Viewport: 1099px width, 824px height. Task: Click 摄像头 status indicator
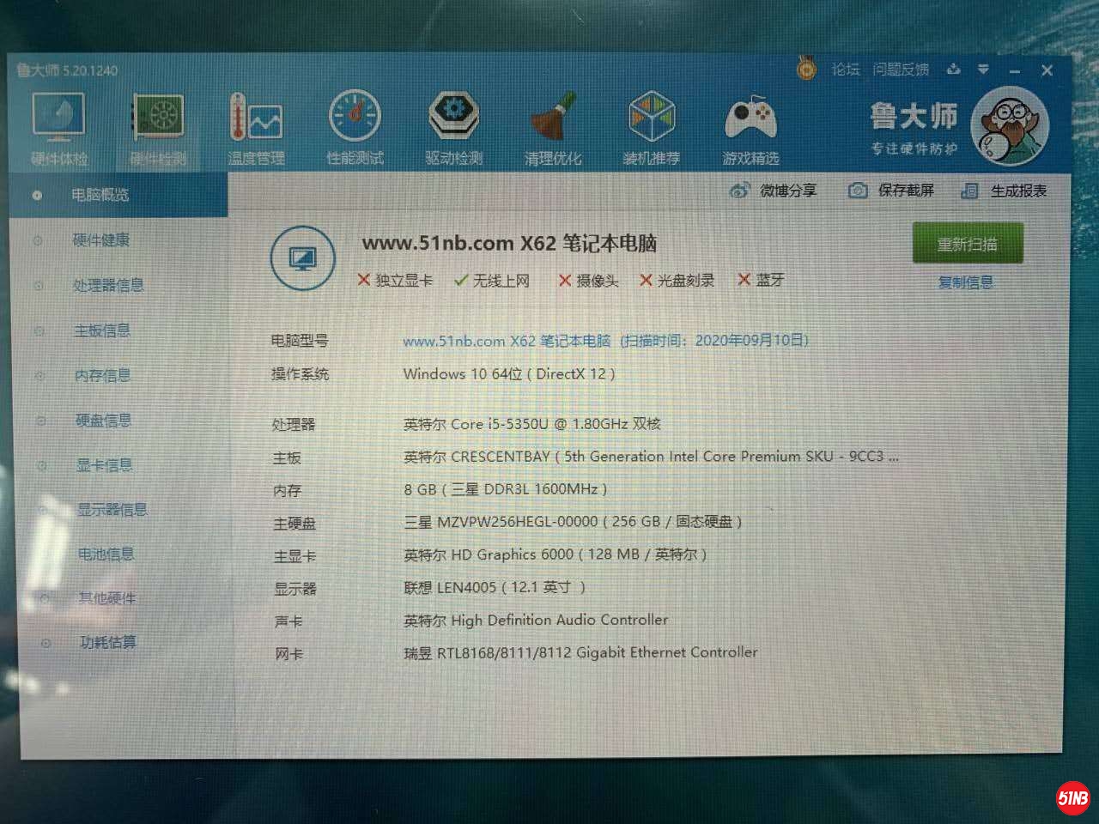click(588, 281)
